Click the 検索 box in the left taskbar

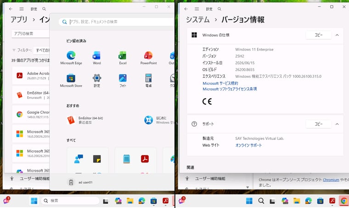[70, 201]
